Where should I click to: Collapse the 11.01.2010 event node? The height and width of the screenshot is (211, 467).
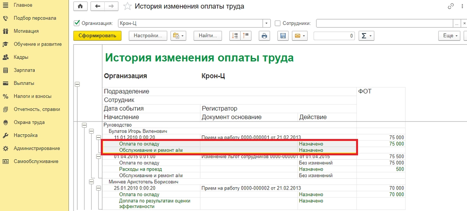pyautogui.click(x=98, y=138)
